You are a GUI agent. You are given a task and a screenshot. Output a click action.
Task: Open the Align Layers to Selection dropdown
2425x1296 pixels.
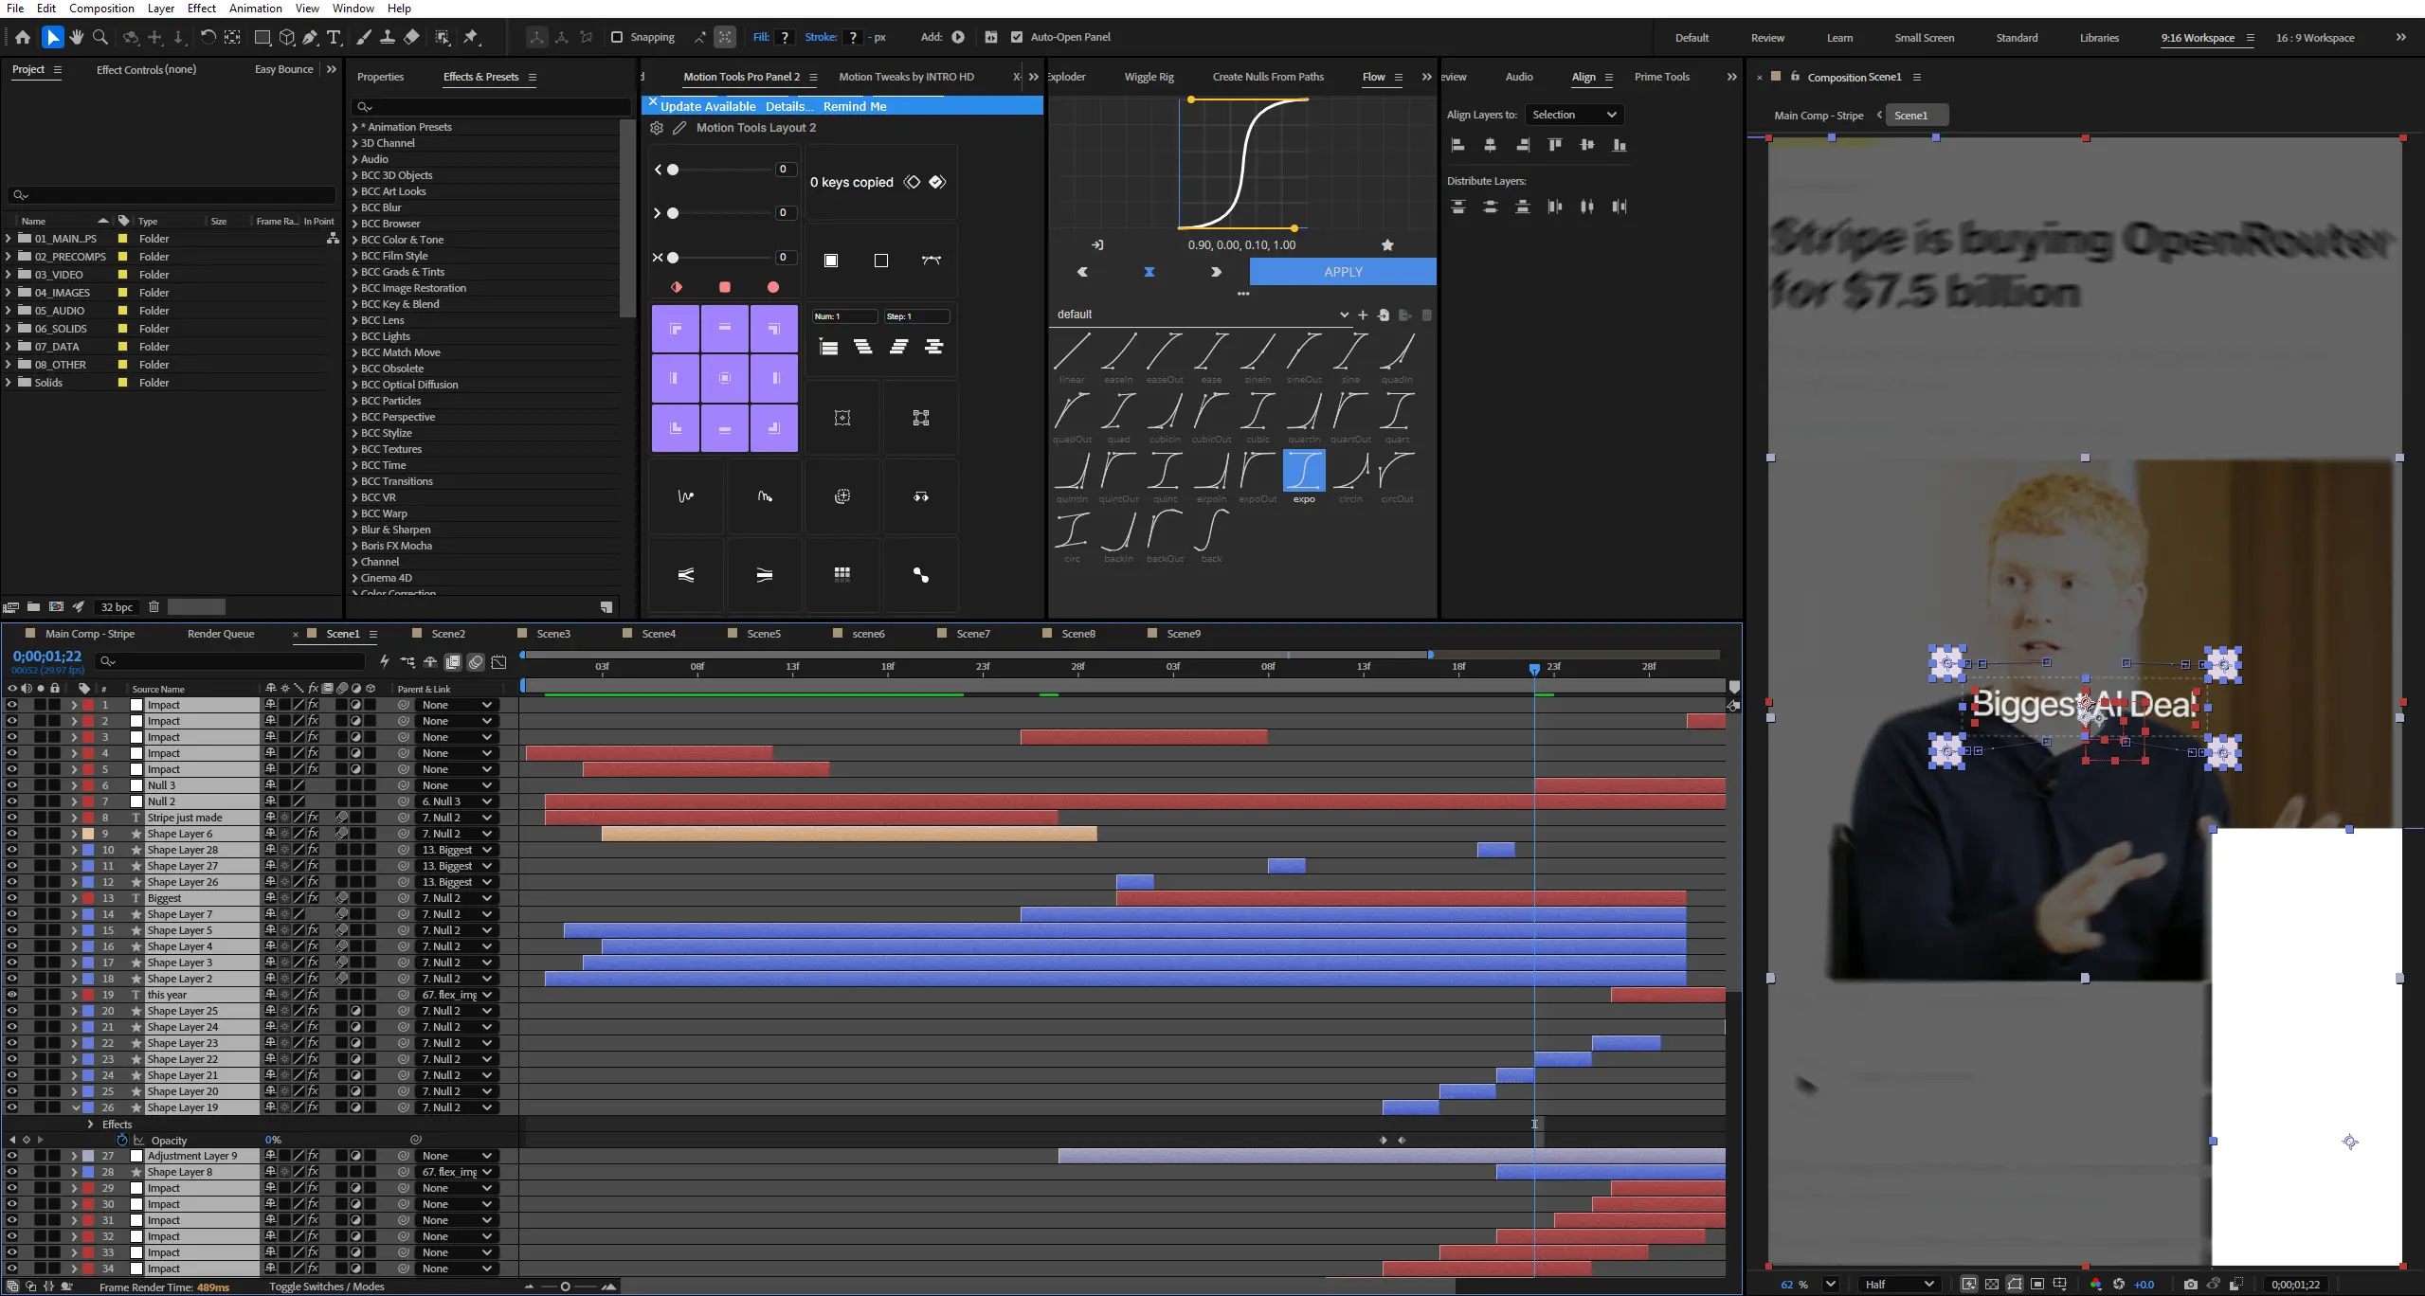[x=1573, y=115]
